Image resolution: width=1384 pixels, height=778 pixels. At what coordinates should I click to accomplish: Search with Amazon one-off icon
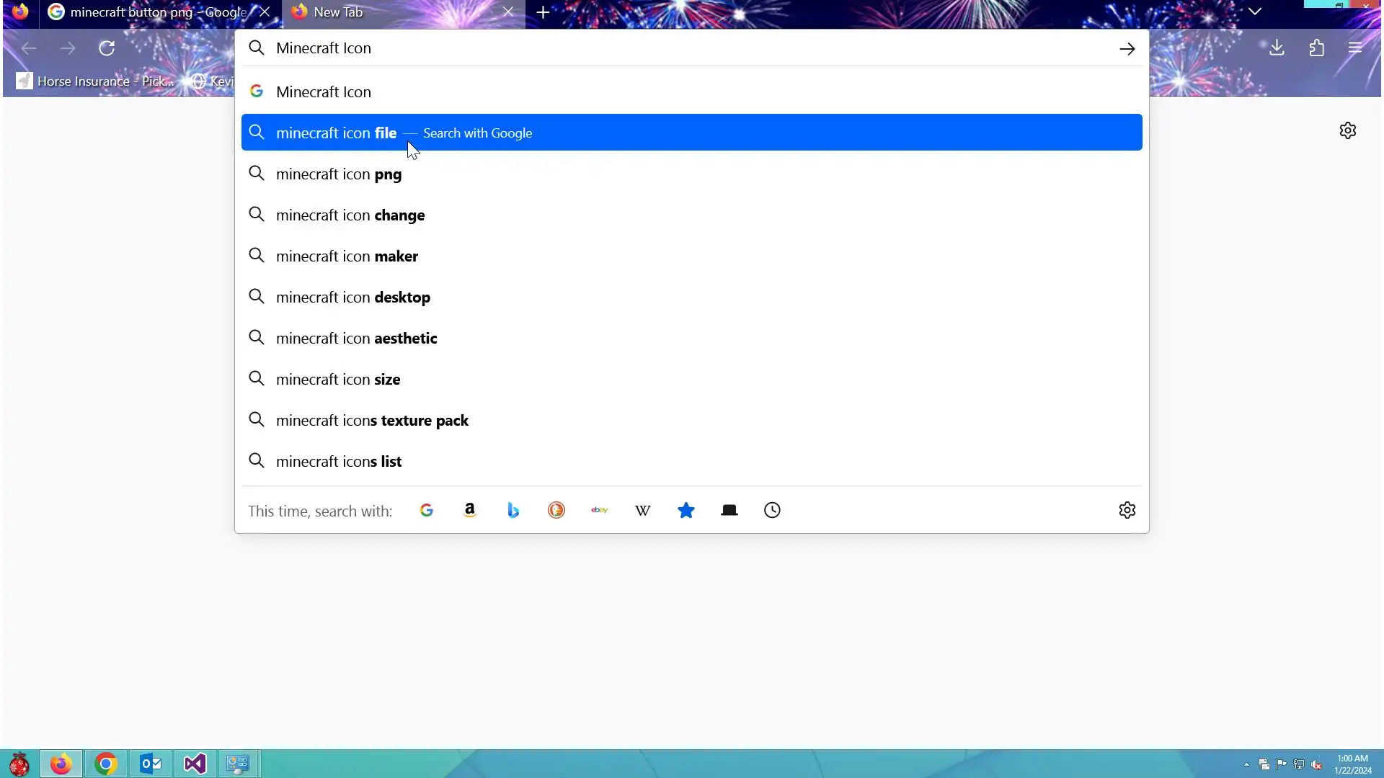pyautogui.click(x=469, y=510)
